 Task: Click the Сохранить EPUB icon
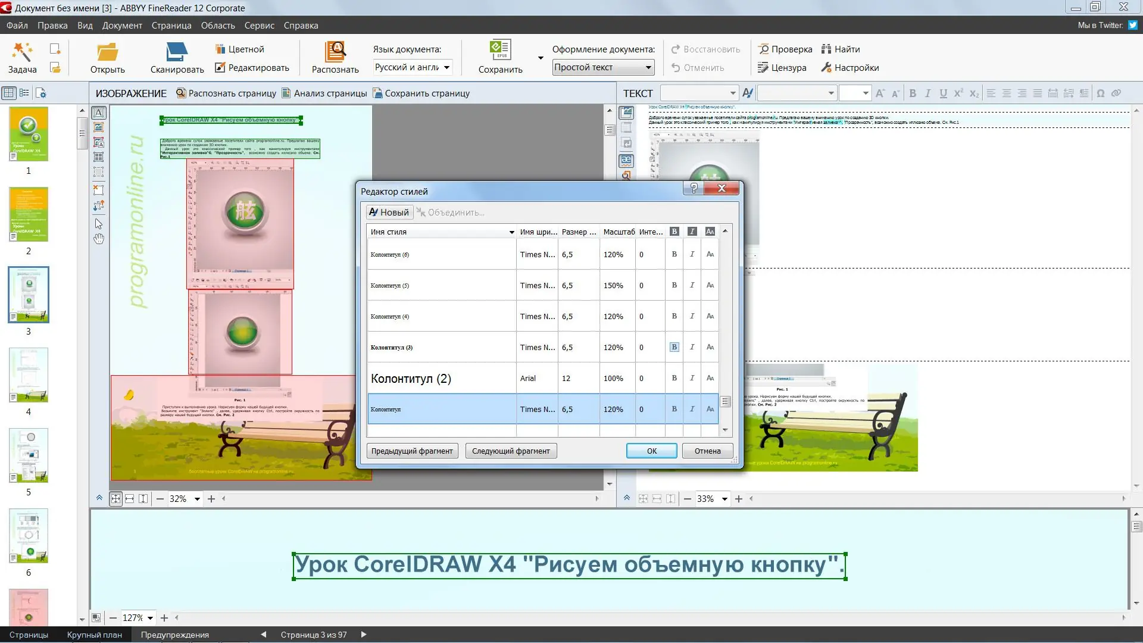(x=499, y=51)
